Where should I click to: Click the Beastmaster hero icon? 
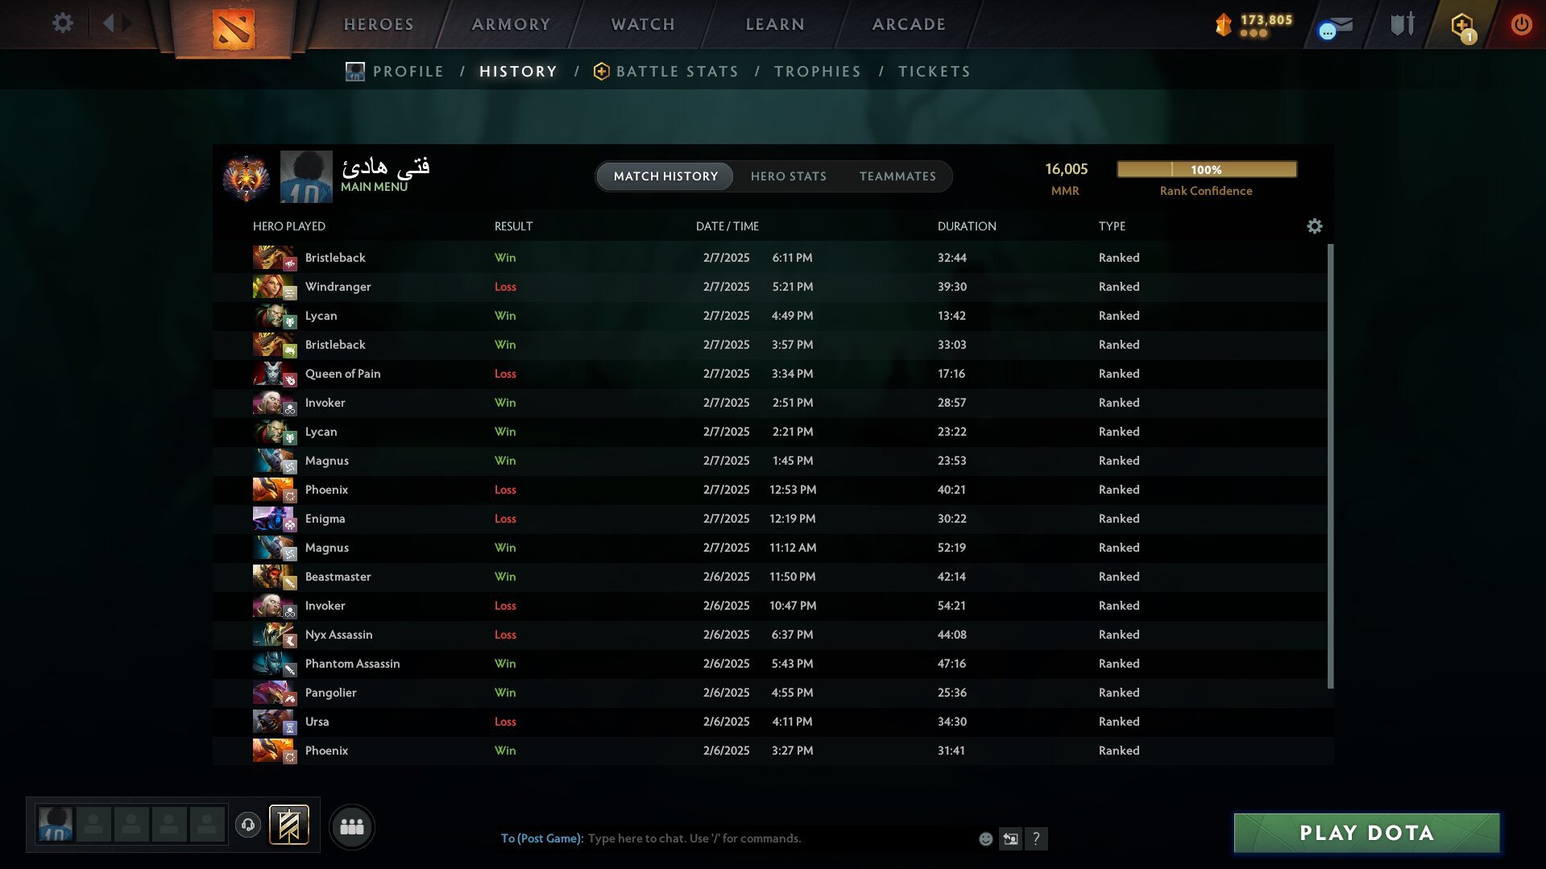(x=274, y=577)
